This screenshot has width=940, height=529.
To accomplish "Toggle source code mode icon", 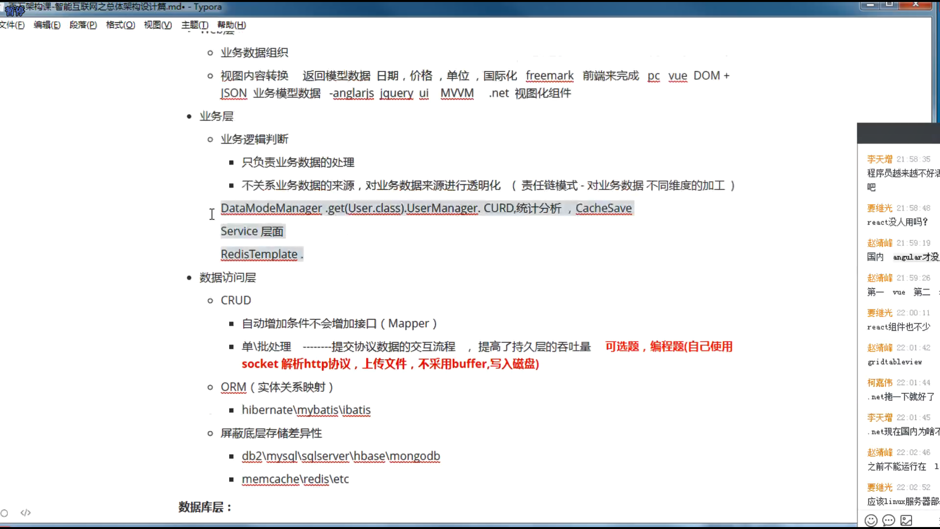I will [25, 513].
